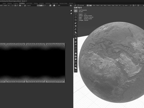Open the UV editor pivot dropdown

pos(13,5)
